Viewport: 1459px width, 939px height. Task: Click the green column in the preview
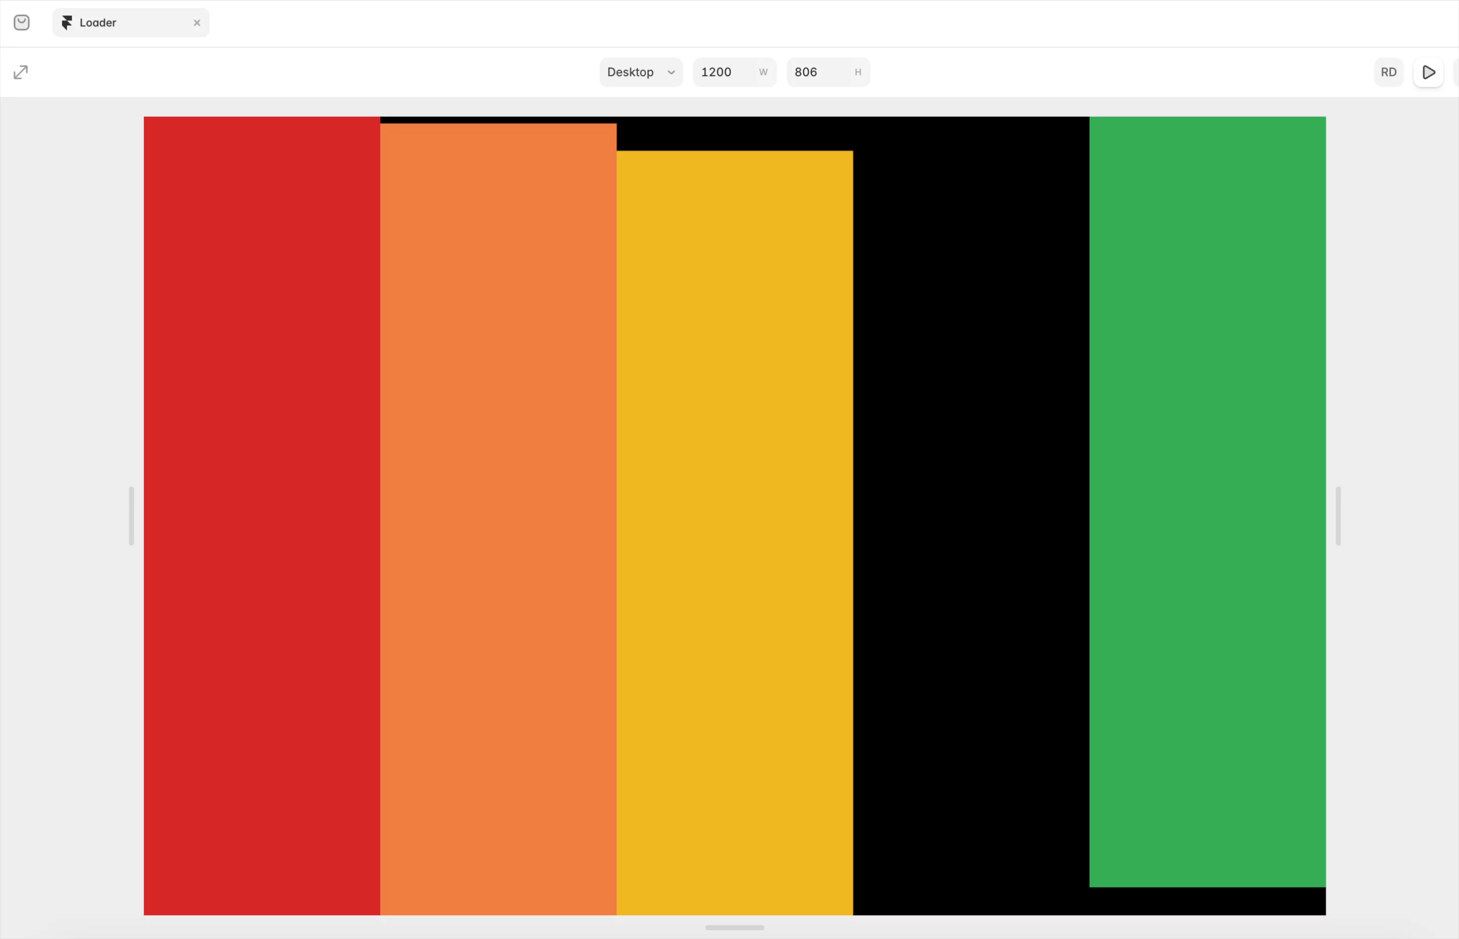(1207, 502)
